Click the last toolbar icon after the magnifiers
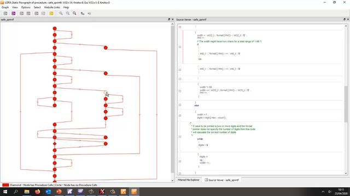The image size is (350, 196). 89,14
